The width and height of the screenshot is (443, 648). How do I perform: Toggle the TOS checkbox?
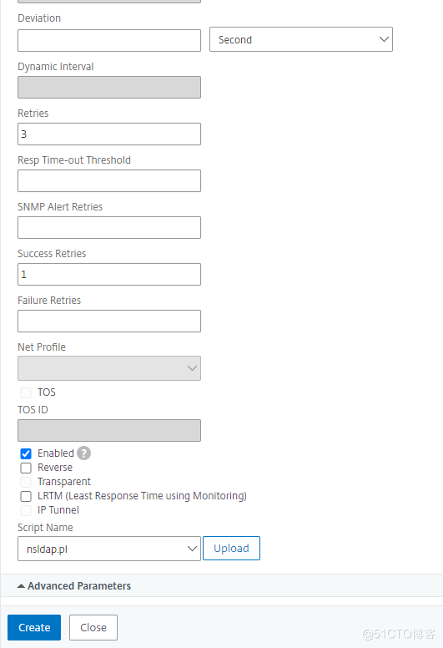tap(26, 392)
